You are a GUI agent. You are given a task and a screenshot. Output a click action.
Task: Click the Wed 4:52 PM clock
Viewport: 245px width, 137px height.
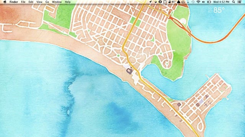point(221,2)
